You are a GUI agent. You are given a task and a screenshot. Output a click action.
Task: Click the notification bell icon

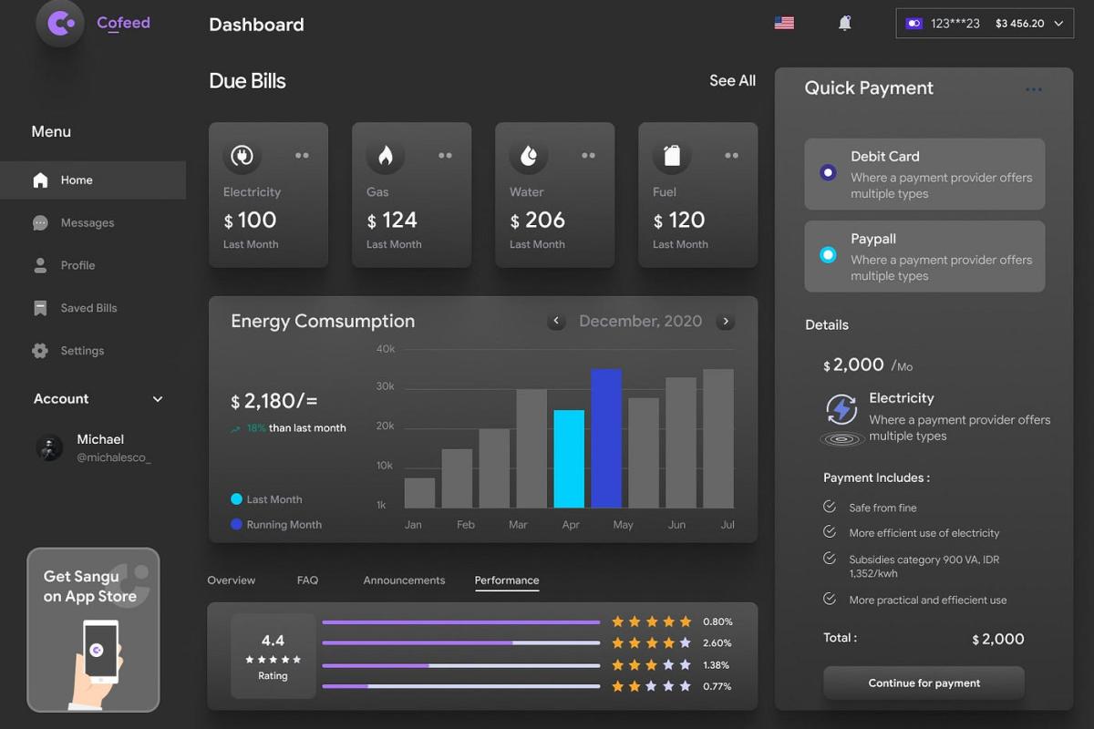pyautogui.click(x=844, y=24)
